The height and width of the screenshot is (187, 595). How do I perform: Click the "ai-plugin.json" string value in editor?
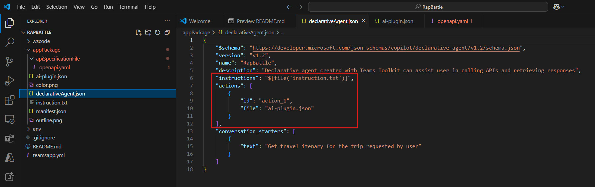coord(289,108)
